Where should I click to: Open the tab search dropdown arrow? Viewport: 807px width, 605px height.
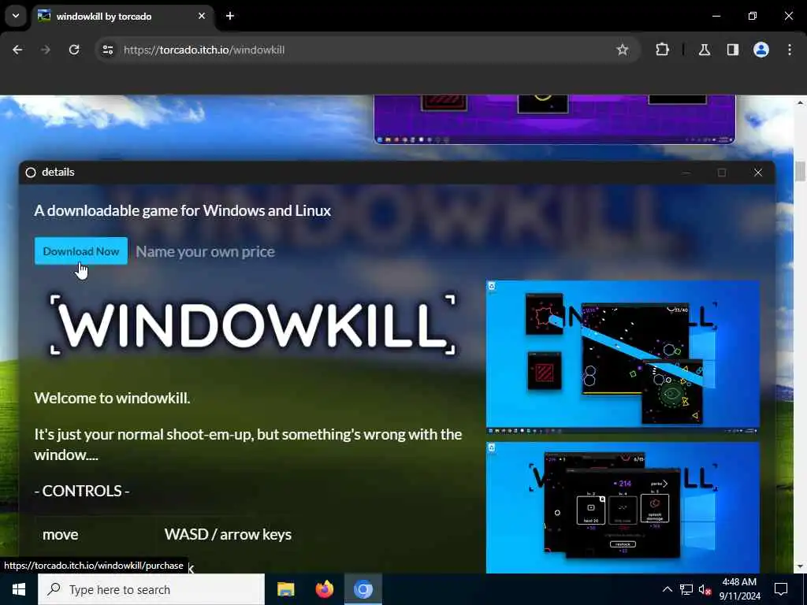pos(16,16)
